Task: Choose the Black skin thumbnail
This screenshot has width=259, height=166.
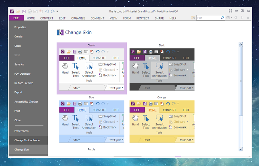Action: pyautogui.click(x=162, y=70)
